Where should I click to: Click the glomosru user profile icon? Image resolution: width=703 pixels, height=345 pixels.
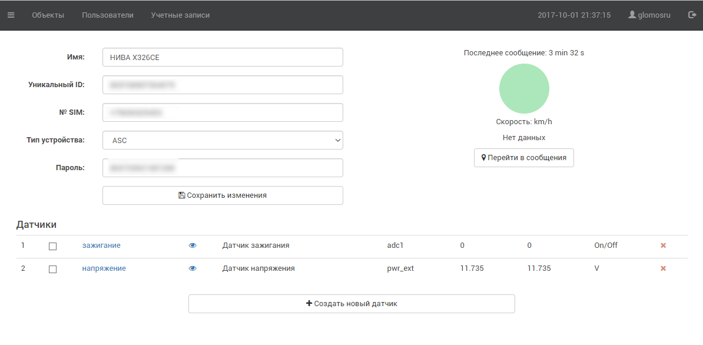tap(632, 15)
